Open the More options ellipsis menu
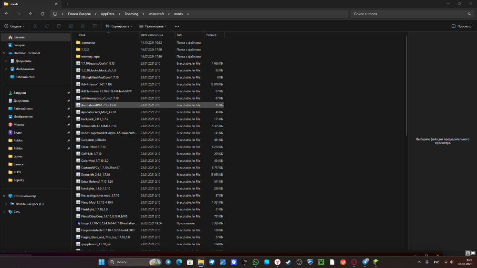 coord(177,26)
